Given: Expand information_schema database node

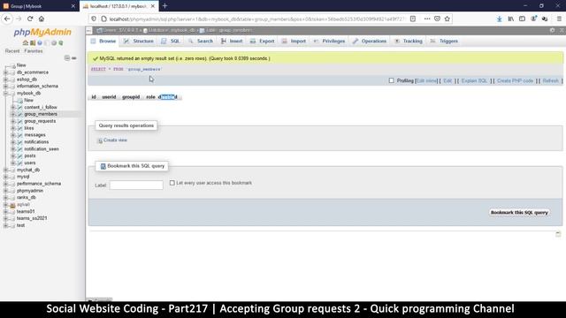Looking at the screenshot, I should [6, 87].
